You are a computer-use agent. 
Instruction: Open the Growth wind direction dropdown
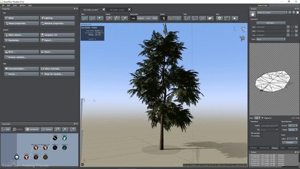pos(293,126)
